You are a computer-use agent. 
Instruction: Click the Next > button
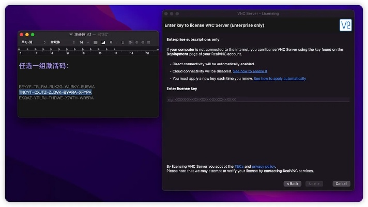[x=314, y=184]
